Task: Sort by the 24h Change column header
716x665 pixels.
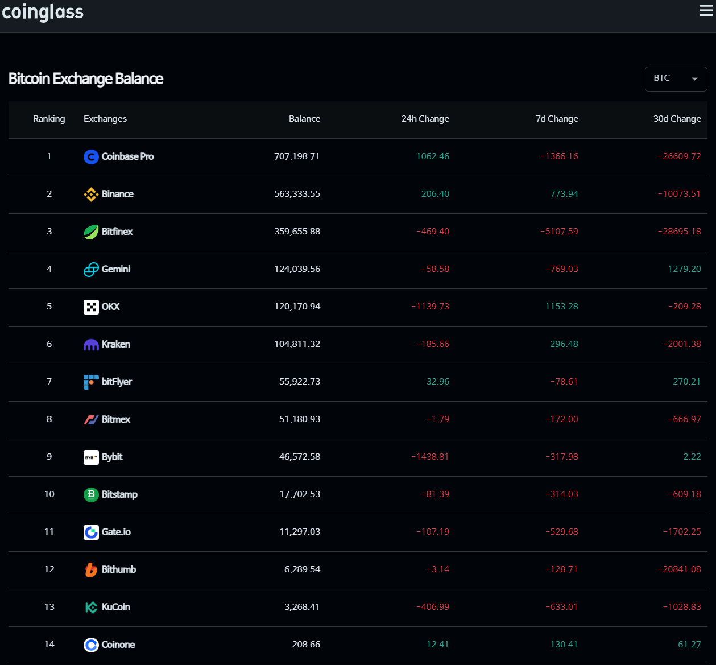Action: pos(425,119)
